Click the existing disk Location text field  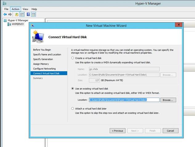124,100
